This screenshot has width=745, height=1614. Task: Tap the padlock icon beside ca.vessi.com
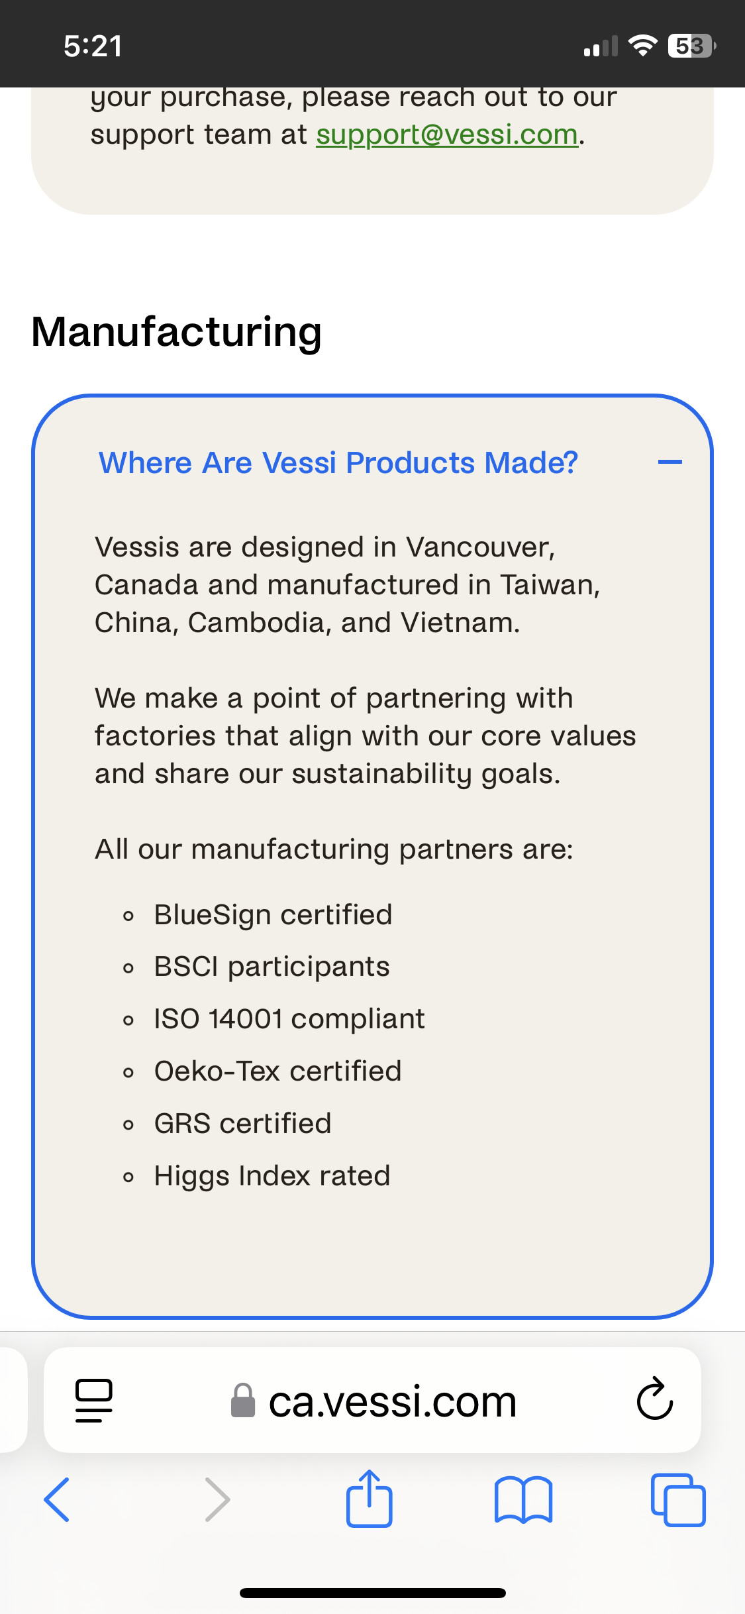point(242,1401)
